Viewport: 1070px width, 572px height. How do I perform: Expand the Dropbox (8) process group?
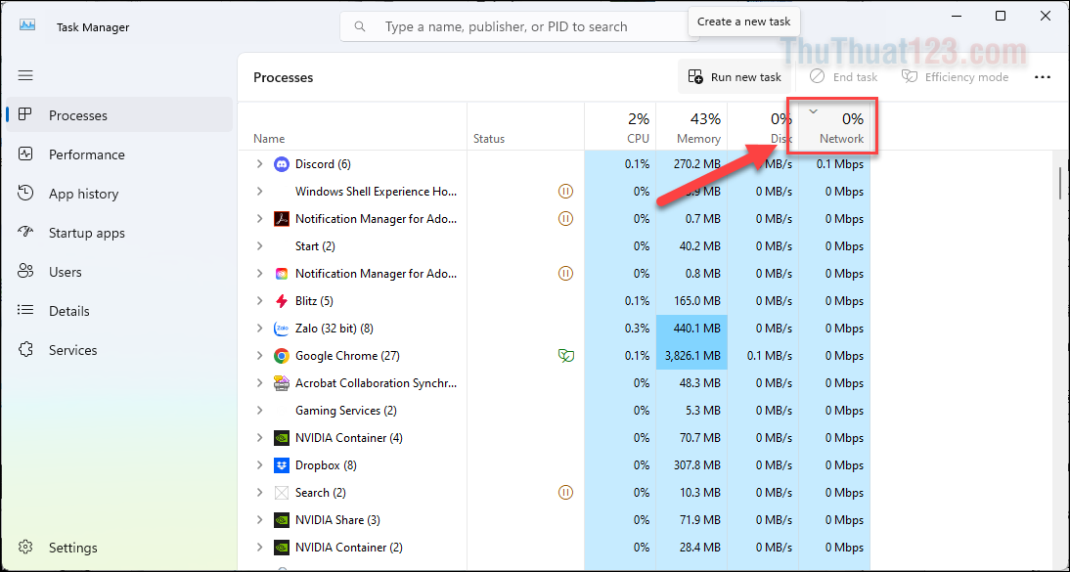[259, 464]
